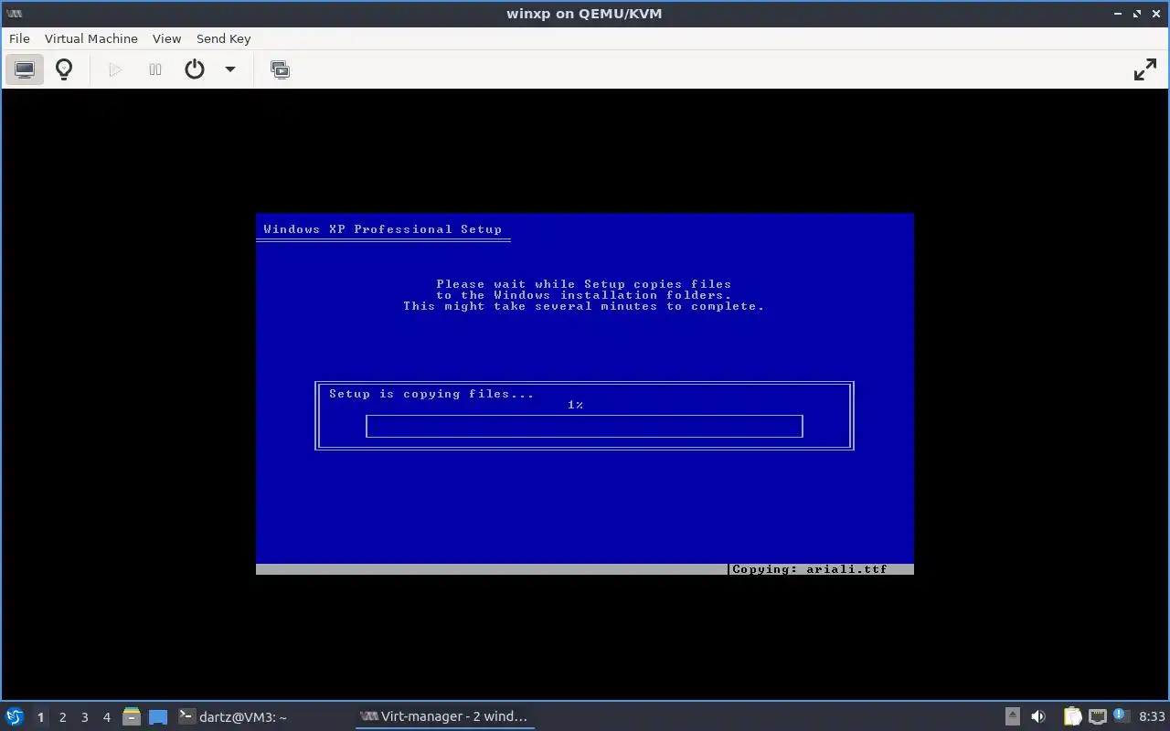The width and height of the screenshot is (1170, 731).
Task: Switch to workspace 4
Action: [107, 717]
